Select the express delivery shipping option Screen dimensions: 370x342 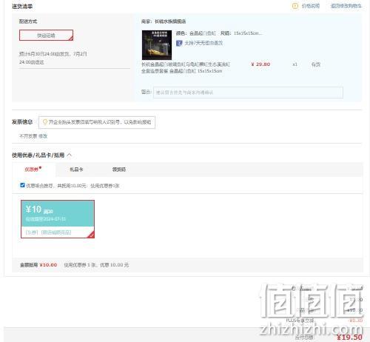coord(46,36)
